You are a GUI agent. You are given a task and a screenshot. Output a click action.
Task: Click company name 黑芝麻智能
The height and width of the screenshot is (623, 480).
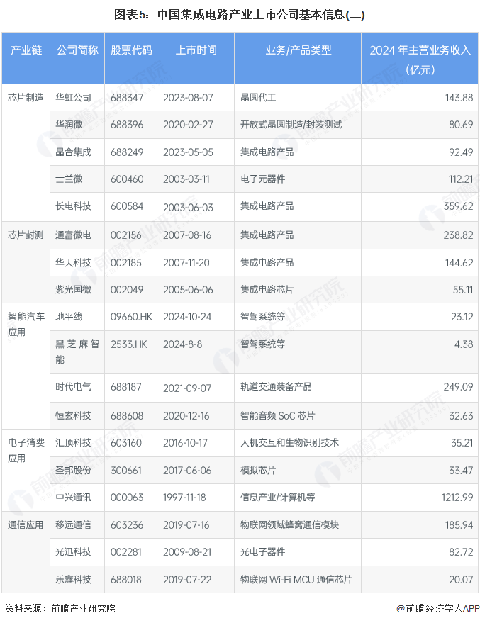point(77,352)
